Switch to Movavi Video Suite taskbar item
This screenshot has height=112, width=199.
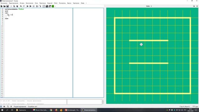click(40, 110)
